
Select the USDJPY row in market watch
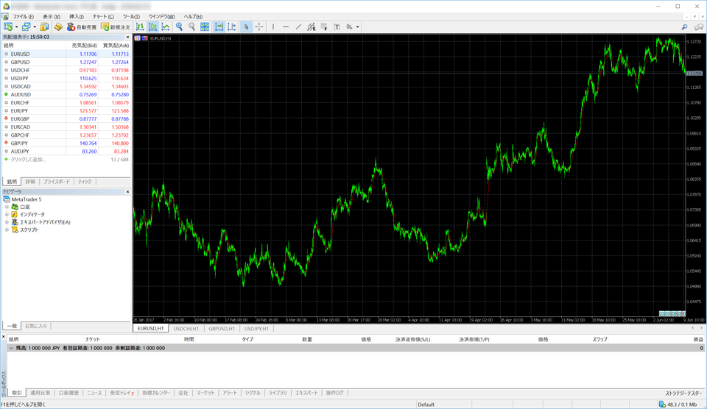pyautogui.click(x=20, y=78)
